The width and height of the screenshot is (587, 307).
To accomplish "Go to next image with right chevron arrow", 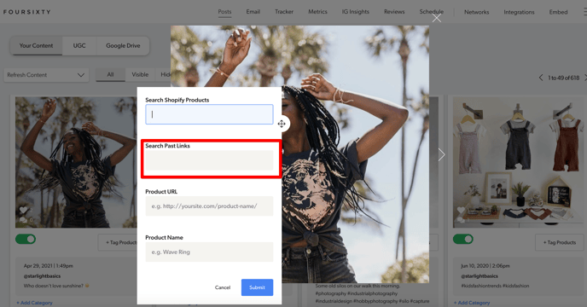I will click(442, 154).
